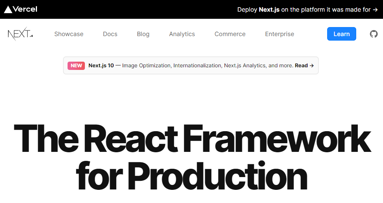Click the "for Production" headline text

[192, 175]
